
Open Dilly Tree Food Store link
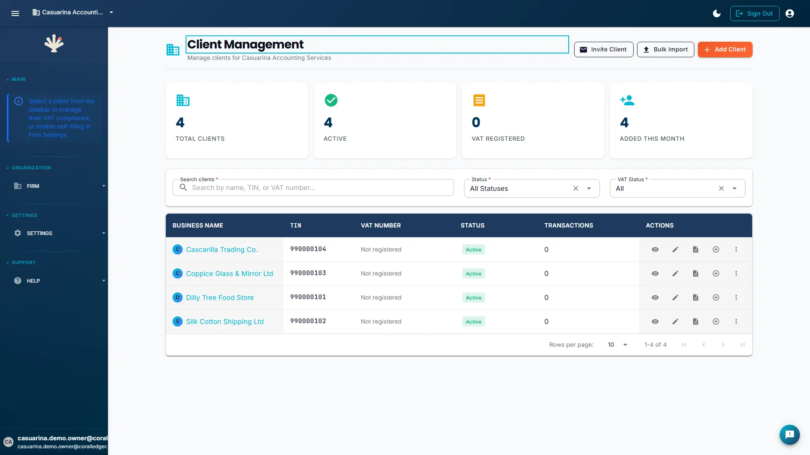220,297
